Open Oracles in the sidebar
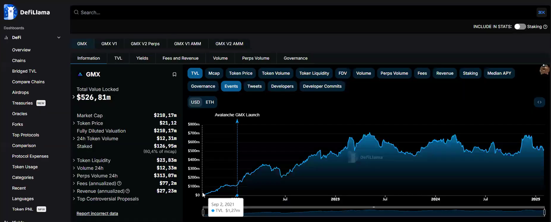 pos(20,114)
